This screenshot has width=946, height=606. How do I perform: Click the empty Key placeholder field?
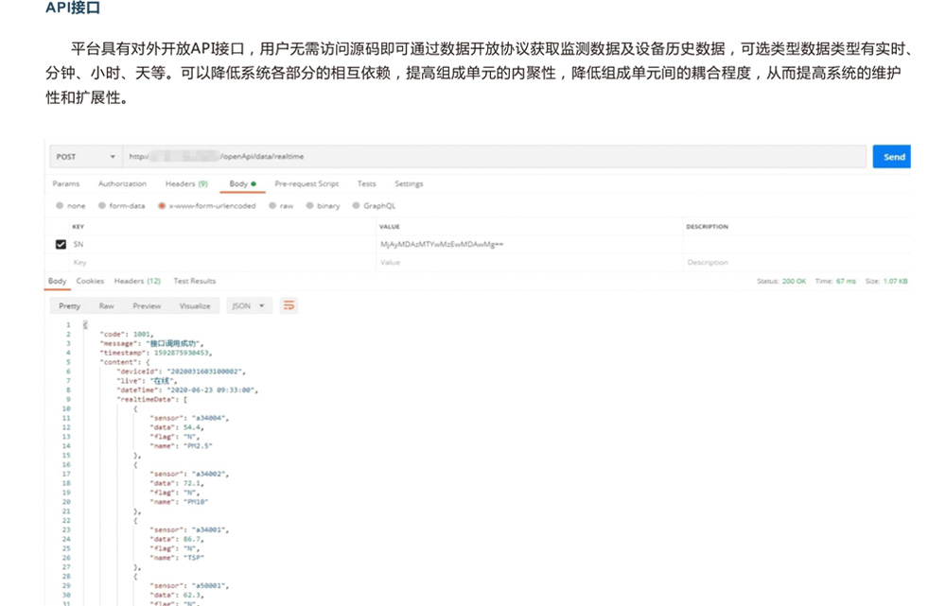(x=80, y=262)
